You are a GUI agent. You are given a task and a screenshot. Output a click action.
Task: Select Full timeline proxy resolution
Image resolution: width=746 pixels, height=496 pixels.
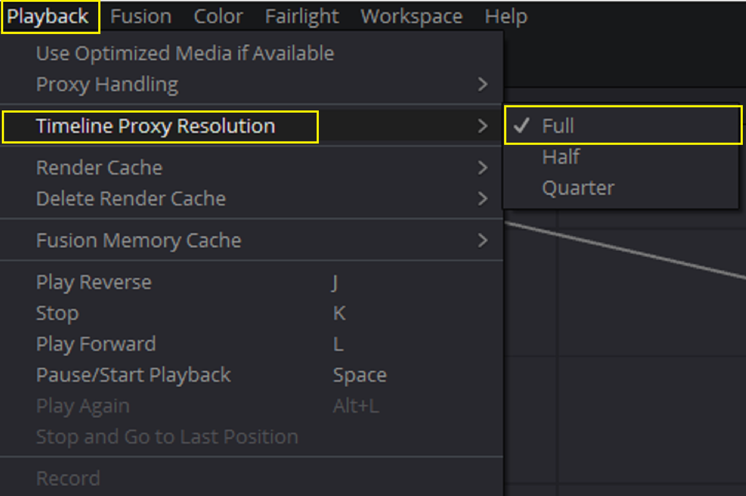(x=623, y=125)
